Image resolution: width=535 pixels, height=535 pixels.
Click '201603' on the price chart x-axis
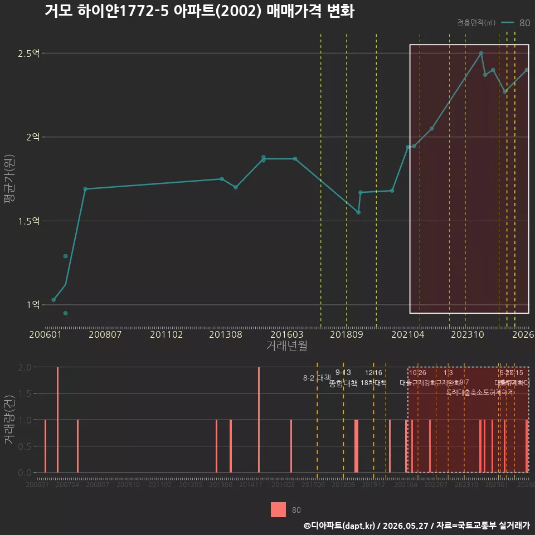click(286, 334)
